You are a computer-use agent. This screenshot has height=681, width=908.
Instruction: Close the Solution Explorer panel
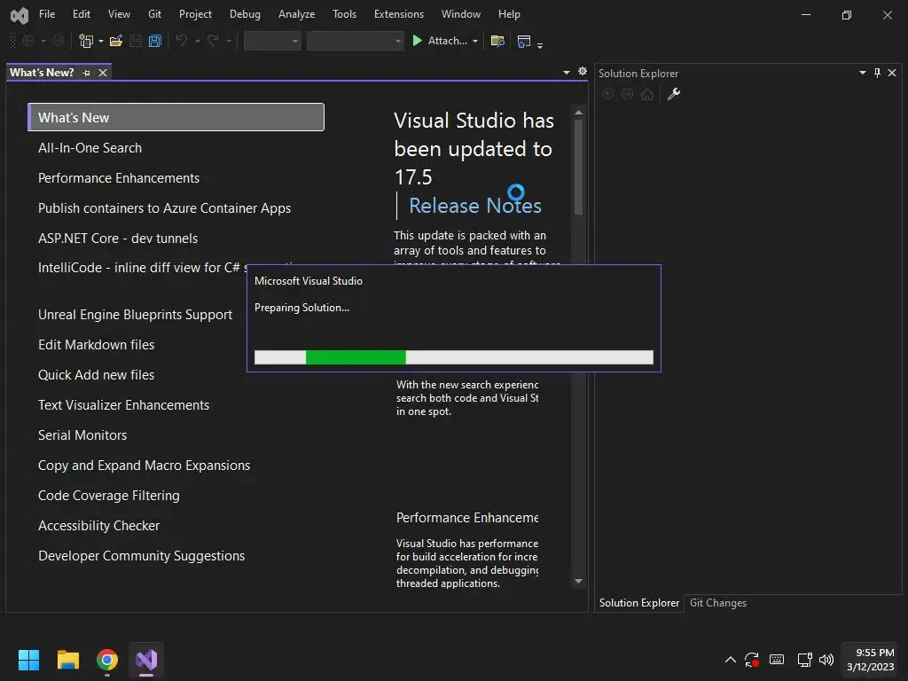coord(892,73)
